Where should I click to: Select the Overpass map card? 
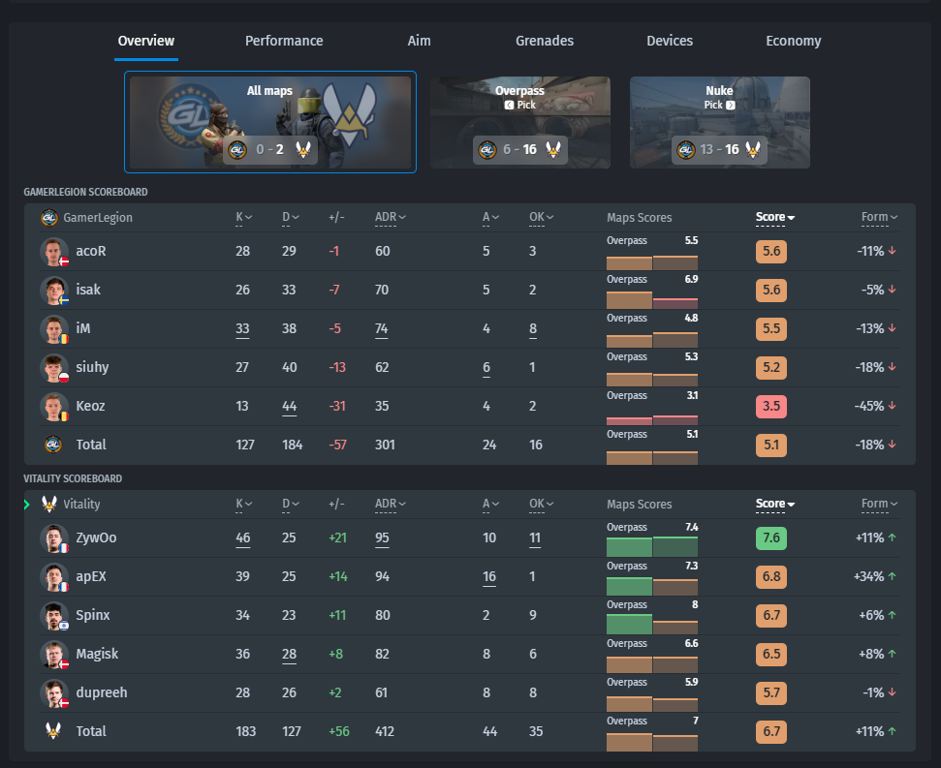pos(520,122)
